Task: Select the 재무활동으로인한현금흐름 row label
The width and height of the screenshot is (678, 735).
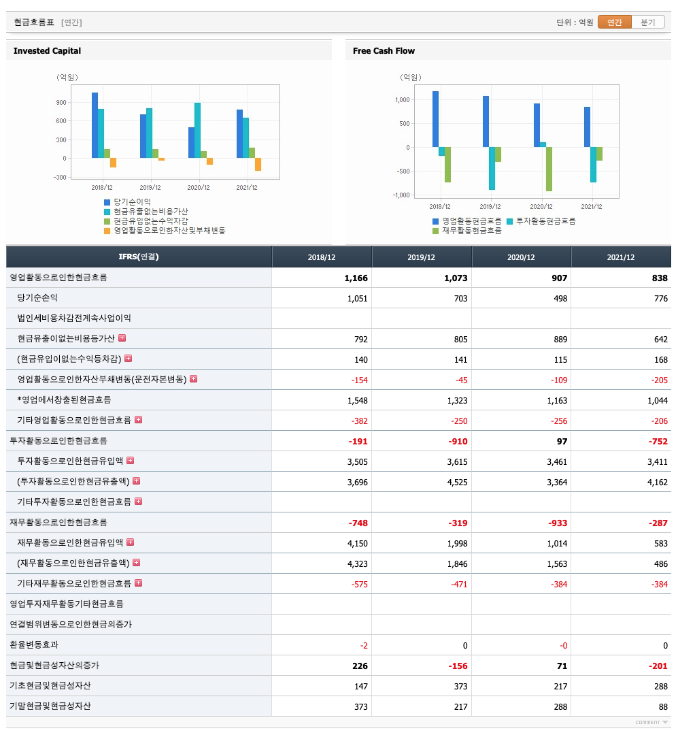Action: coord(58,522)
